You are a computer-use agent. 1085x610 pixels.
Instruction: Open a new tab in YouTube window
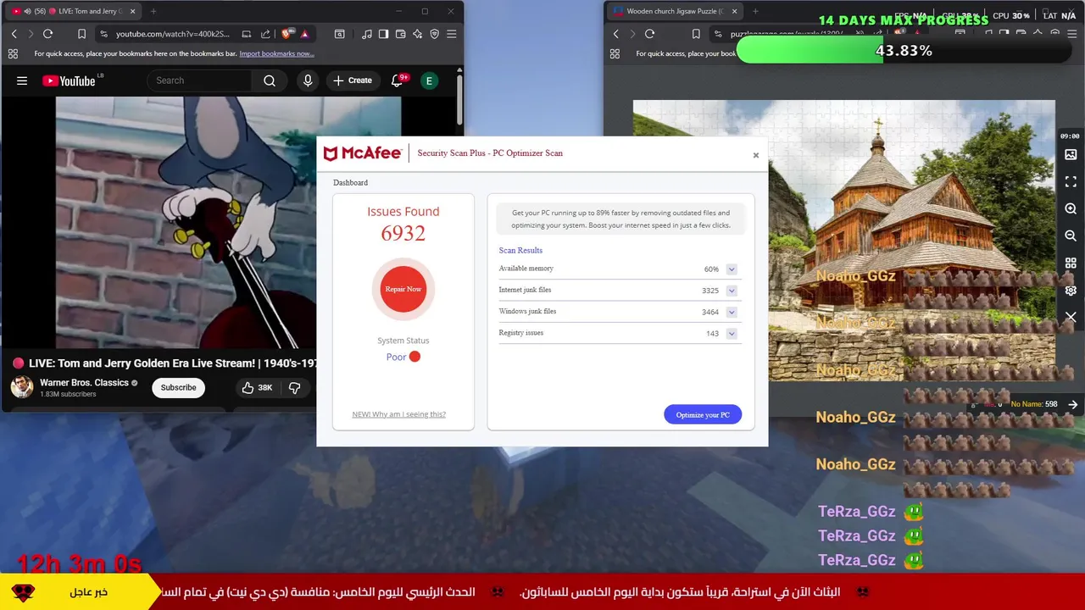click(153, 11)
